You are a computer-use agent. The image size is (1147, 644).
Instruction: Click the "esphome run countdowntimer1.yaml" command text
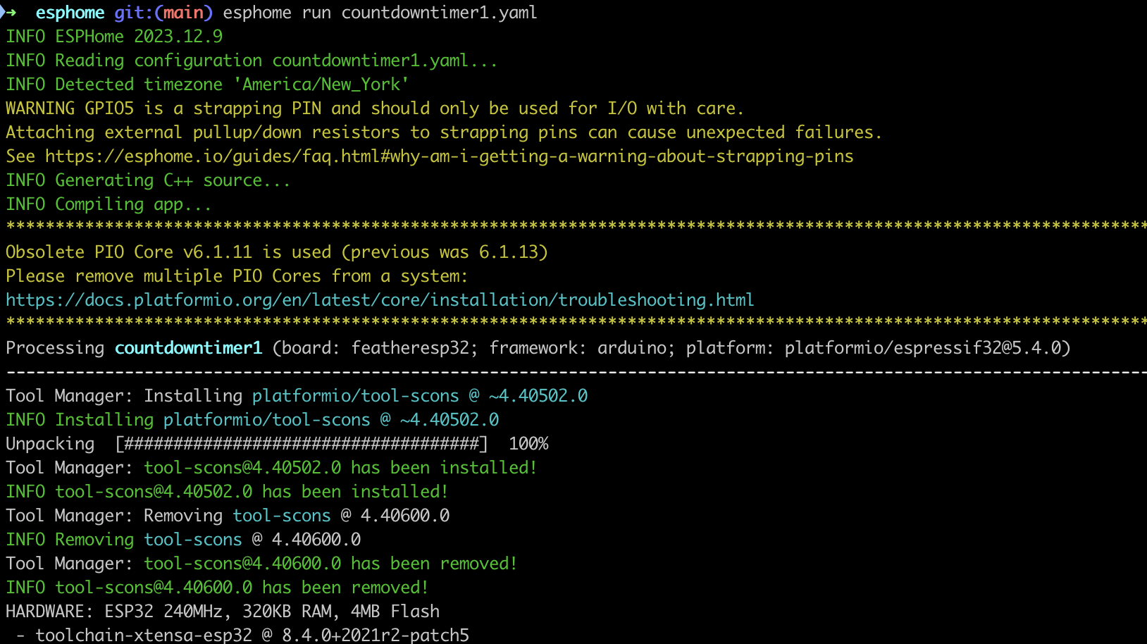tap(380, 13)
